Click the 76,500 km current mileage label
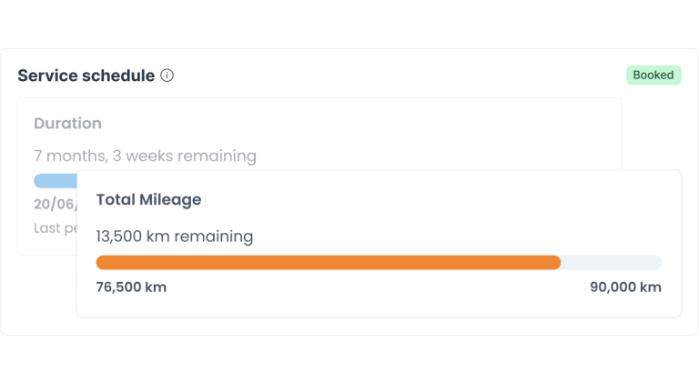699x384 pixels. click(x=131, y=287)
